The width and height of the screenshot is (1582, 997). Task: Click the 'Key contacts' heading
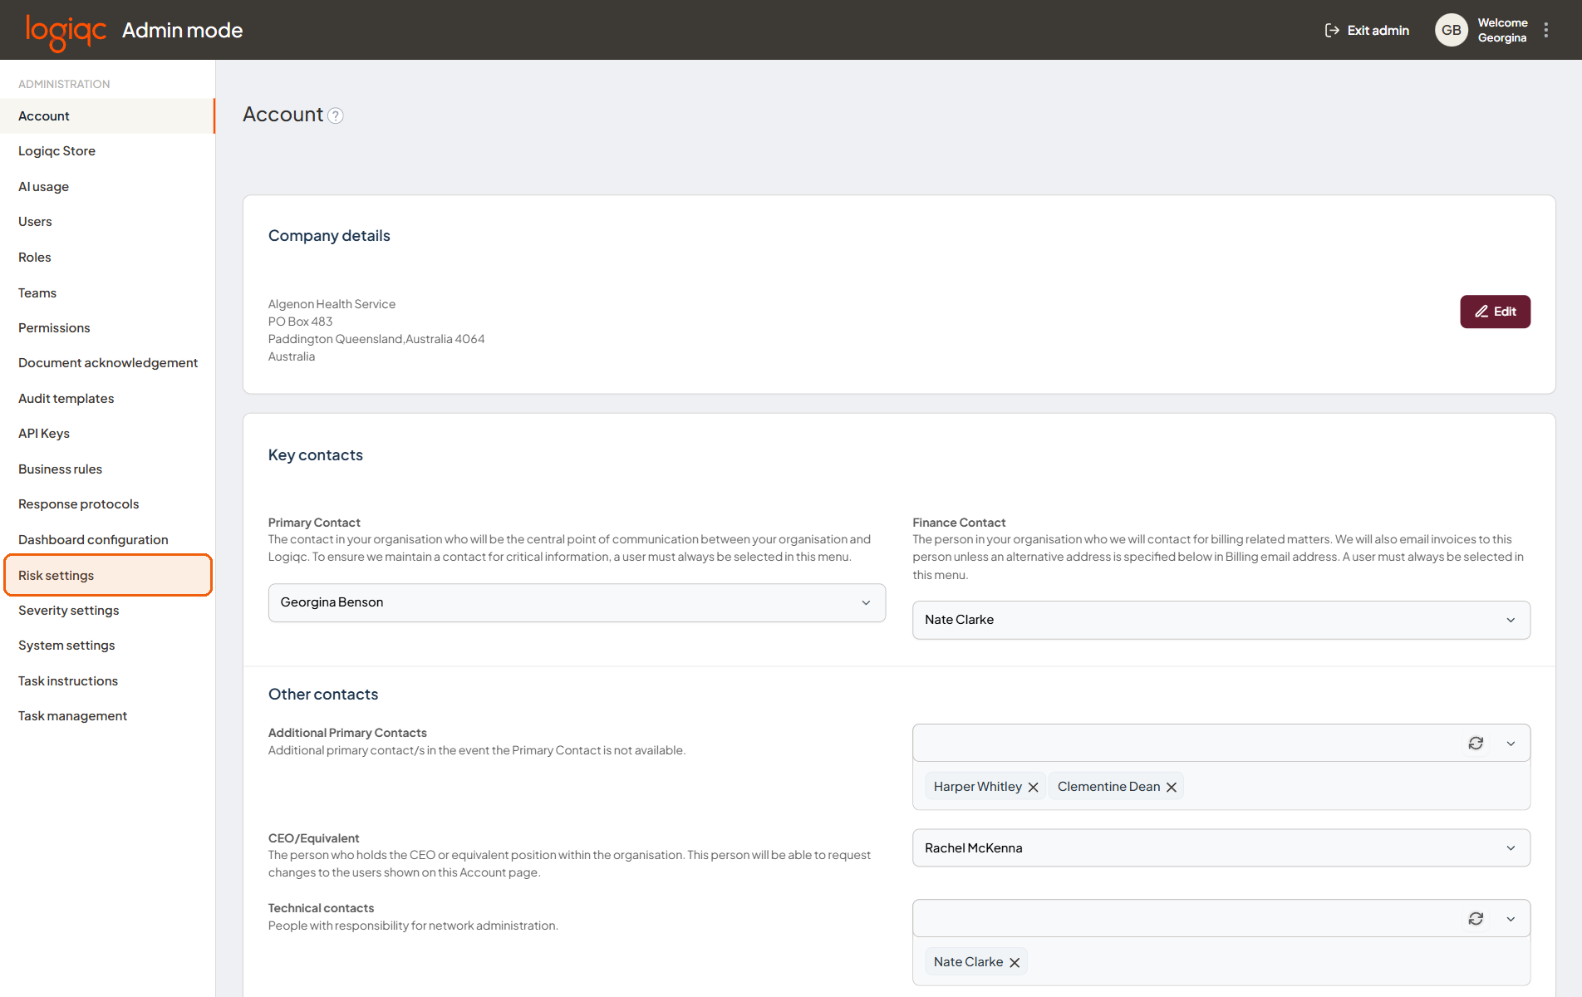pyautogui.click(x=316, y=455)
